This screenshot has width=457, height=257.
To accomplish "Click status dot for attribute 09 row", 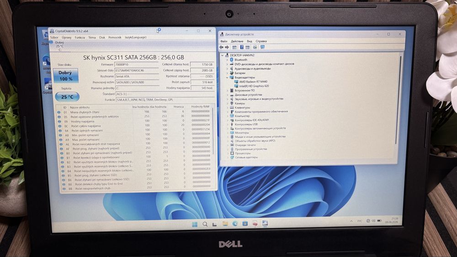I will point(59,121).
